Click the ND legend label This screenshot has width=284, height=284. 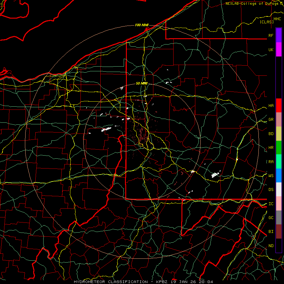coord(271,246)
